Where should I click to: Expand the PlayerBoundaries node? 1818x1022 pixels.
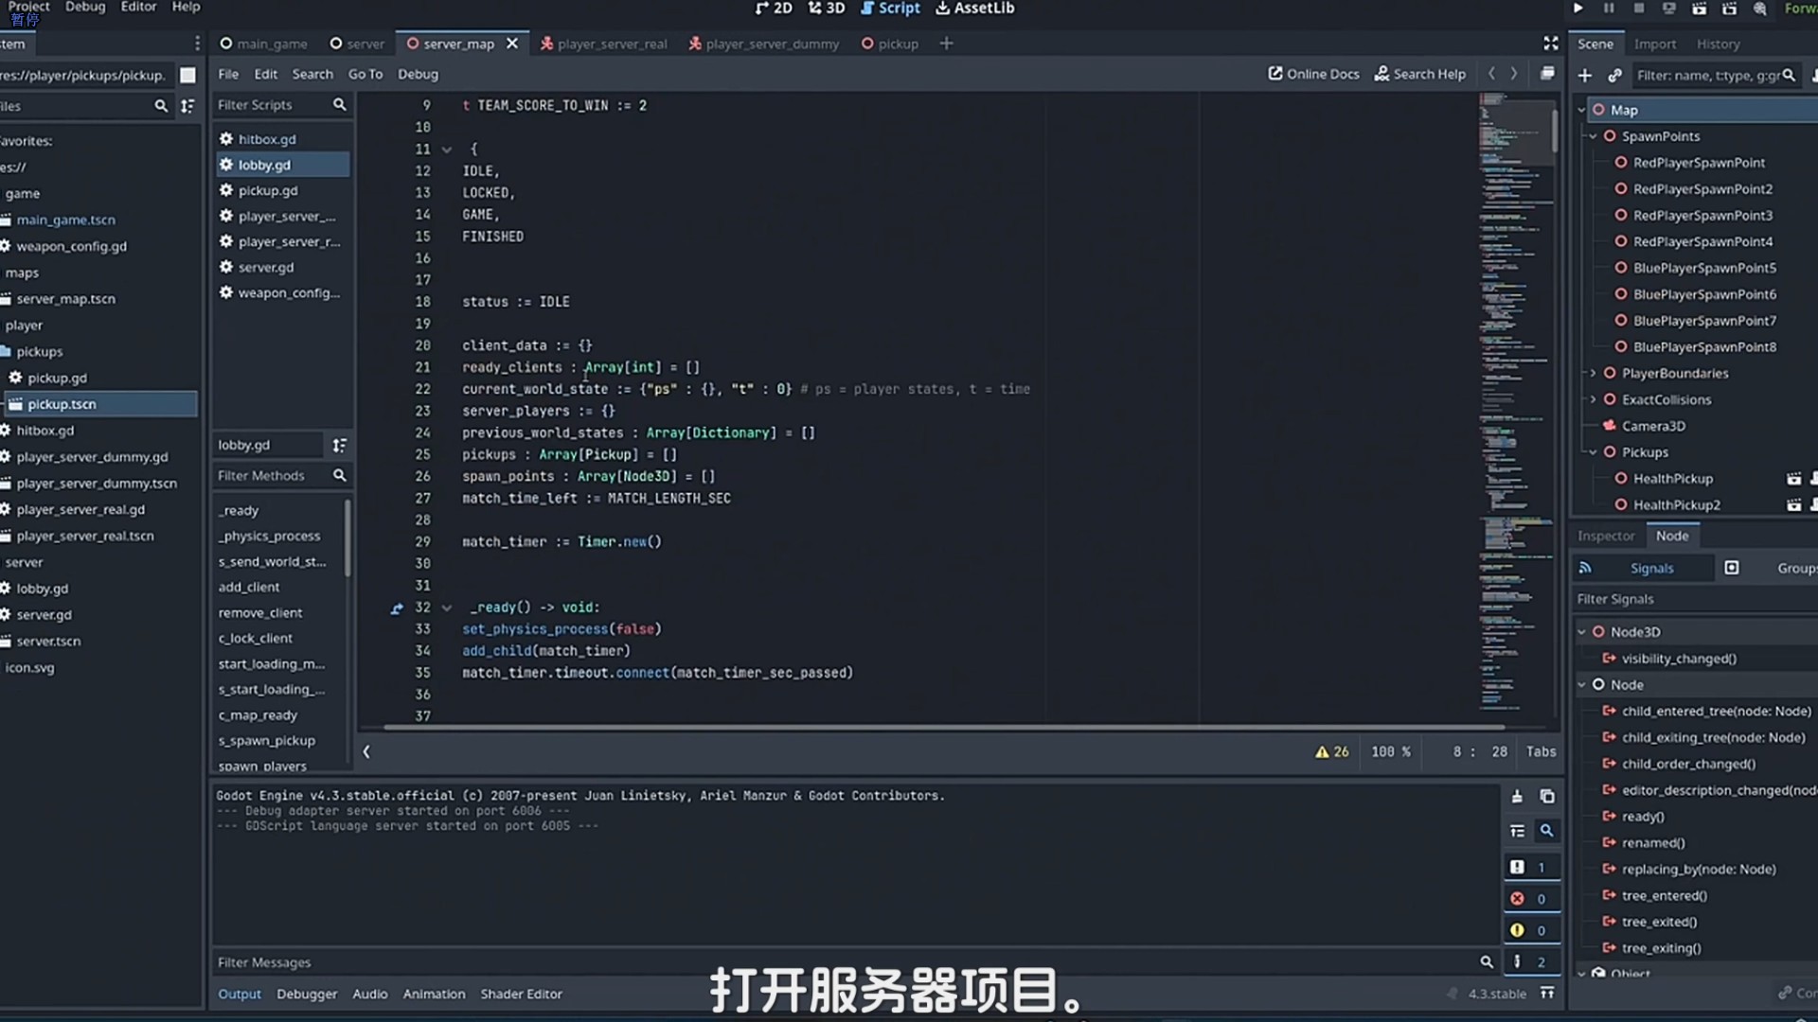(1593, 373)
